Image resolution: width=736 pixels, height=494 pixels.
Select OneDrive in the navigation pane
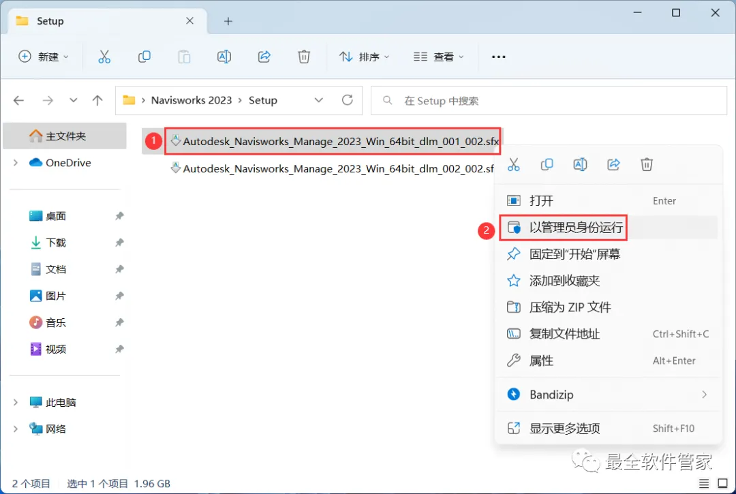tap(65, 163)
